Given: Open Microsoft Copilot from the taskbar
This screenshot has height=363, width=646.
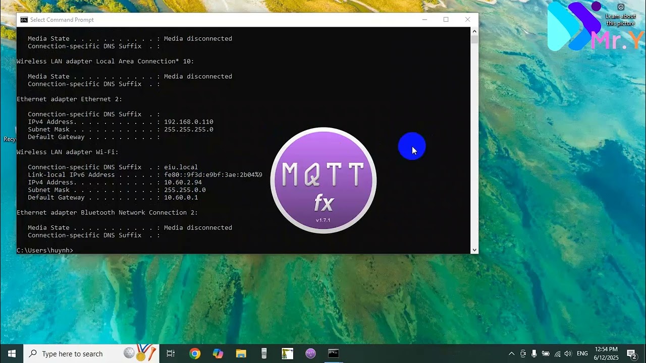Looking at the screenshot, I should (218, 353).
